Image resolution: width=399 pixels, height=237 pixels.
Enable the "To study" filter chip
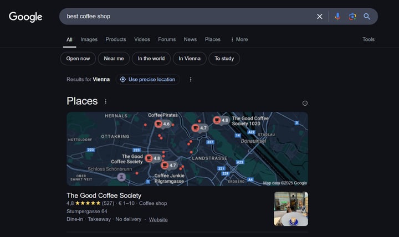pos(224,59)
